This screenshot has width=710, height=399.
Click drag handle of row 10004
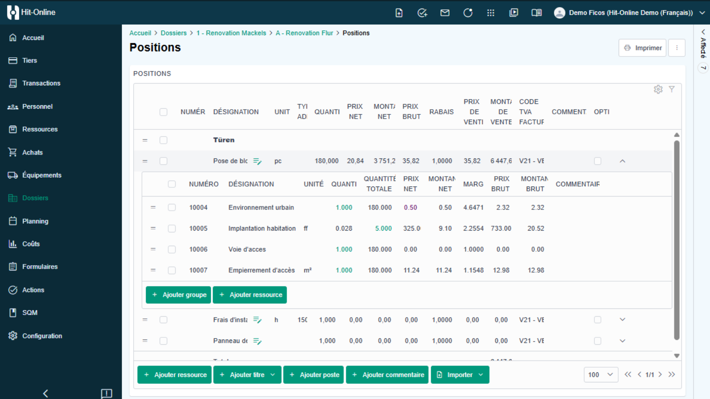coord(153,208)
